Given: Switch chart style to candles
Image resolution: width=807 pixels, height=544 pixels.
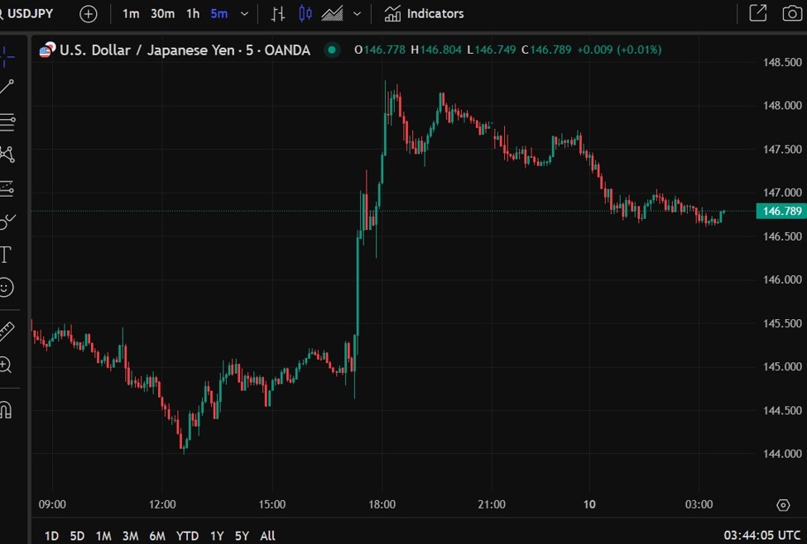Looking at the screenshot, I should 305,13.
